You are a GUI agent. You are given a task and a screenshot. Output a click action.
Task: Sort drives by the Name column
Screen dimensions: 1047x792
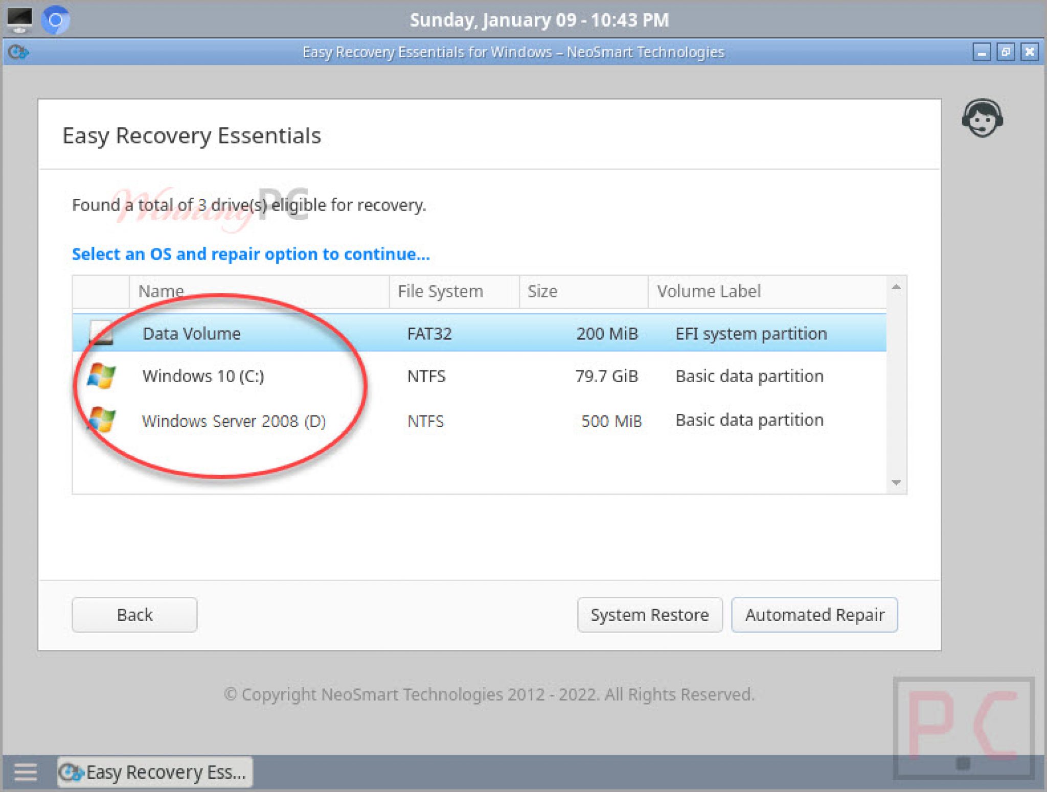pyautogui.click(x=161, y=291)
